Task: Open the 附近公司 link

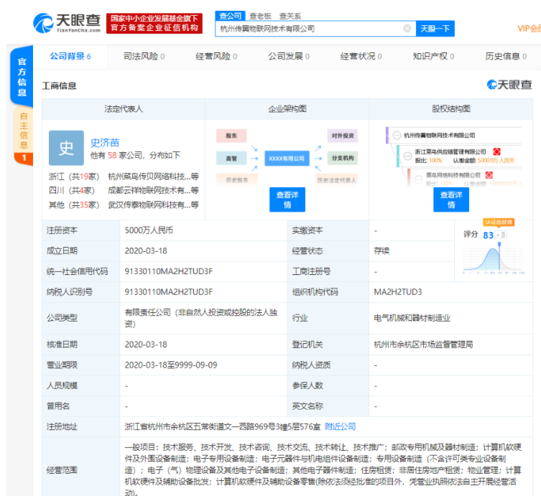Action: click(x=340, y=426)
